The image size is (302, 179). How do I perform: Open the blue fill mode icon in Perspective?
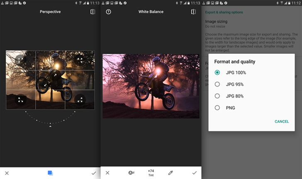click(50, 173)
